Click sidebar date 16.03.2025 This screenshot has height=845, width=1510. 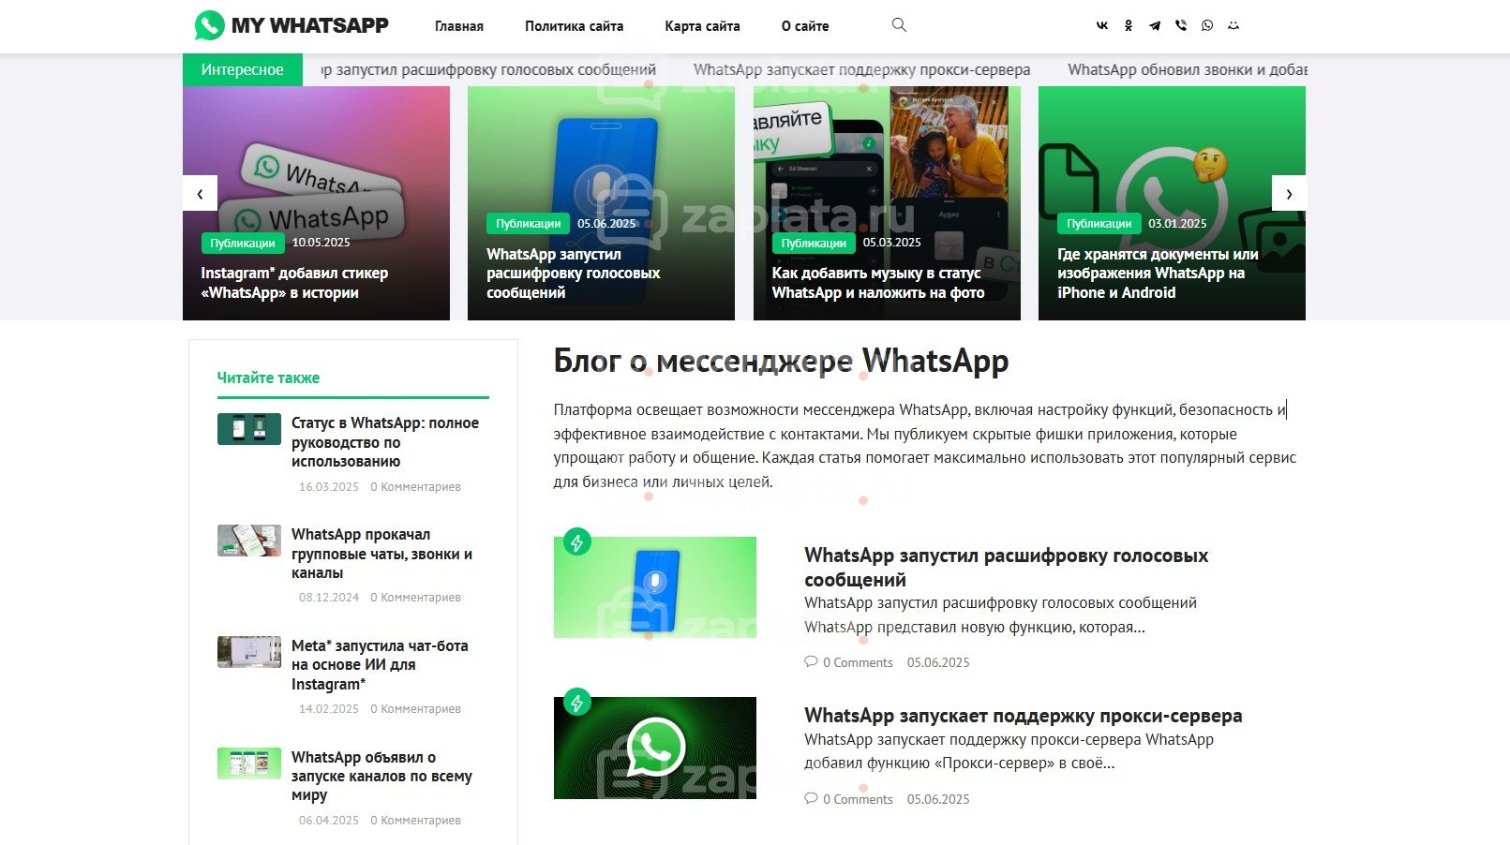click(x=329, y=487)
